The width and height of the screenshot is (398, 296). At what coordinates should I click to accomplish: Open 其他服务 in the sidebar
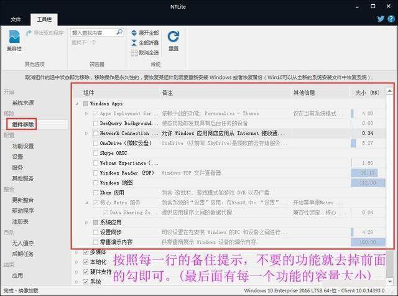23,178
